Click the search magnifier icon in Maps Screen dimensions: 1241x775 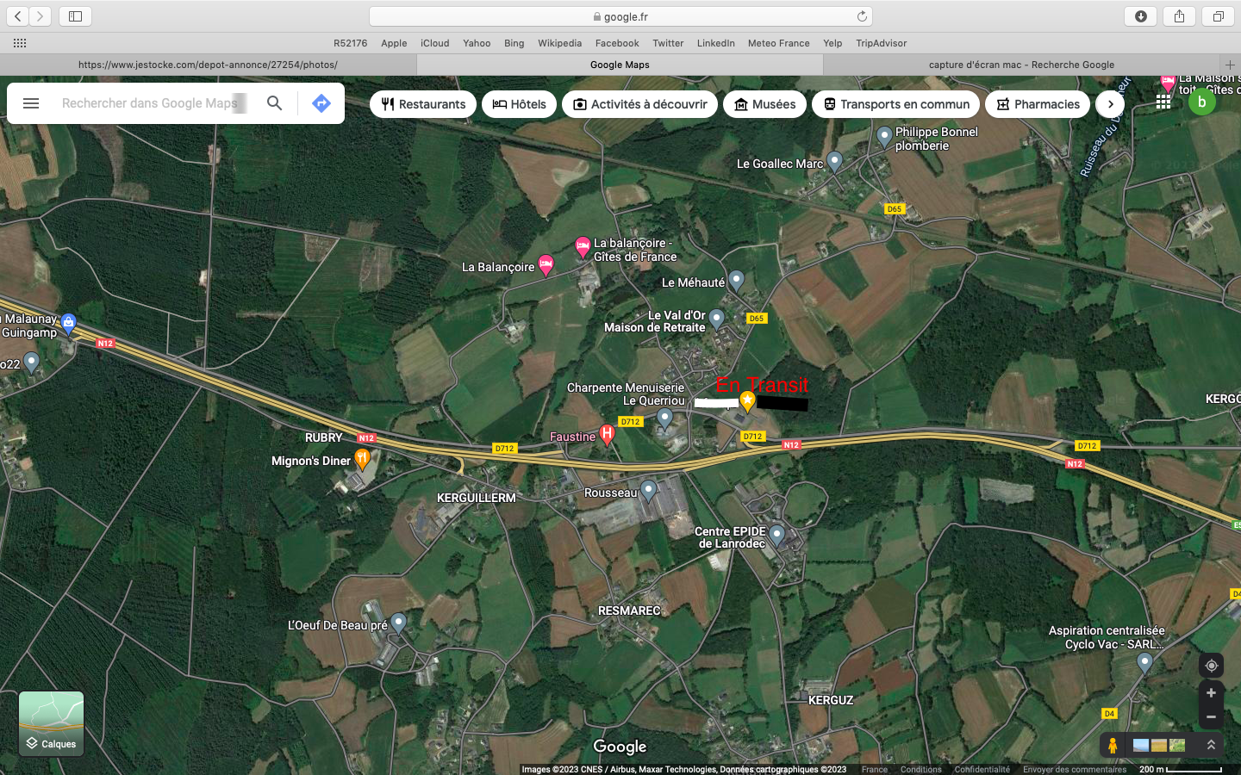tap(274, 103)
